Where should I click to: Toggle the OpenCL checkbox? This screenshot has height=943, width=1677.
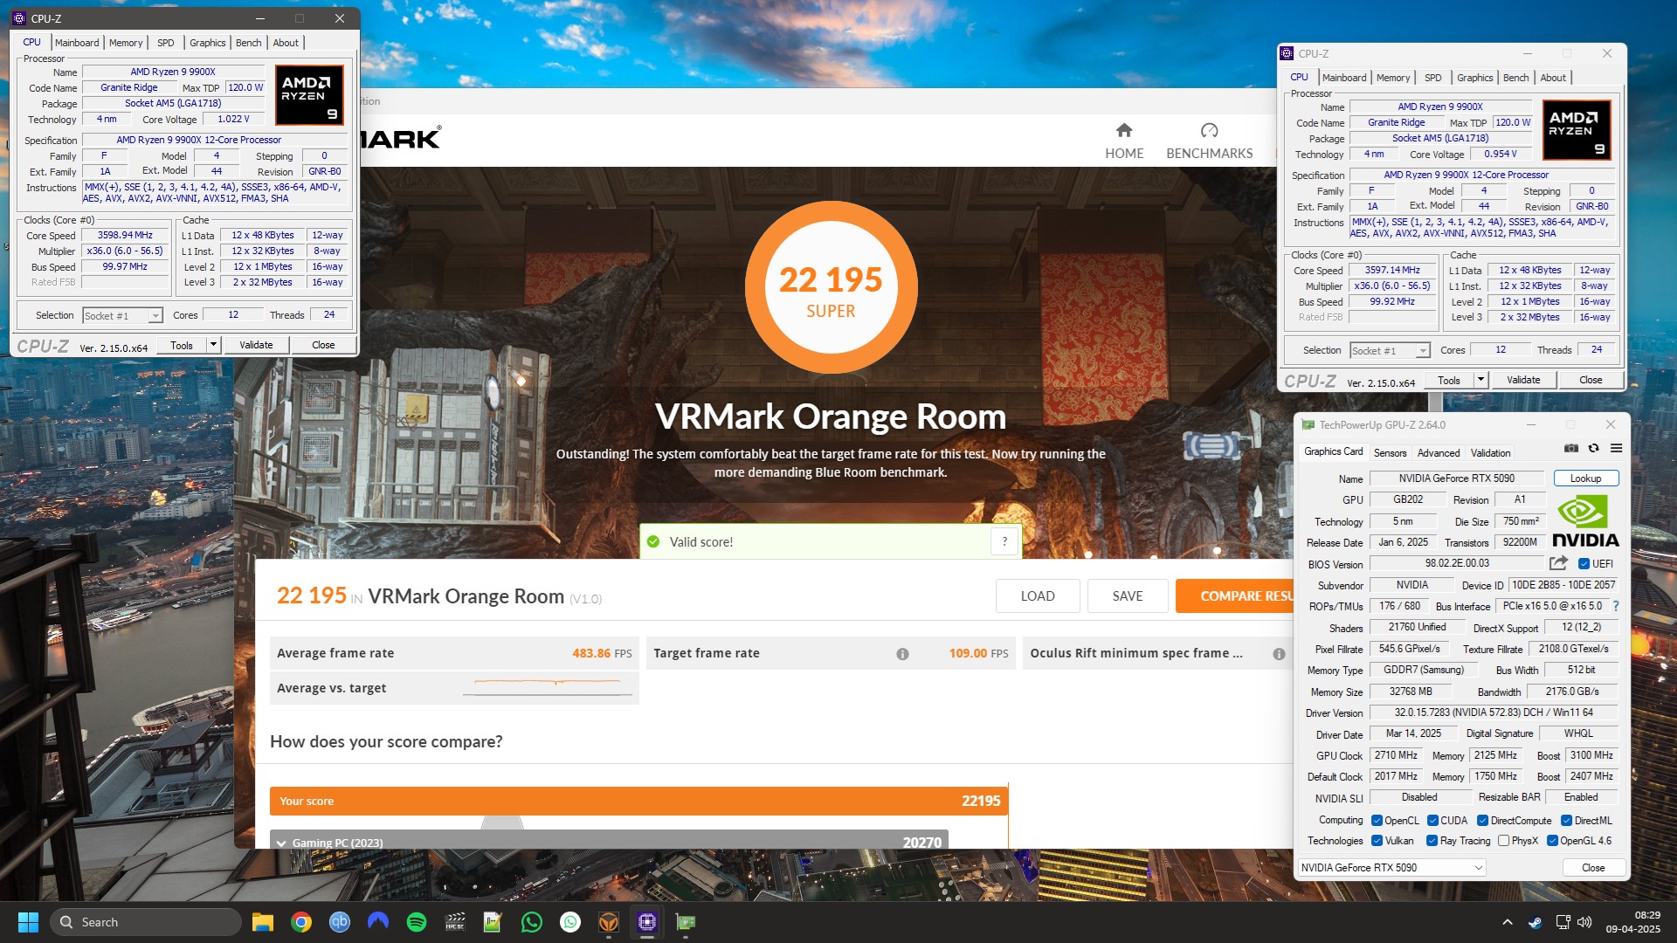pyautogui.click(x=1377, y=821)
